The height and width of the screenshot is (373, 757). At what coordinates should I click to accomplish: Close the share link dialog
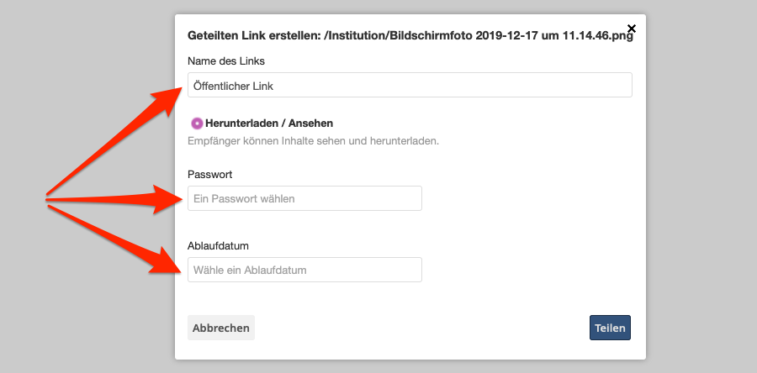[632, 29]
